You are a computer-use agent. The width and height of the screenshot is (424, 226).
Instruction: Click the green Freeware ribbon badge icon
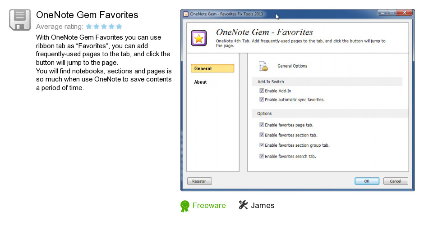click(185, 206)
